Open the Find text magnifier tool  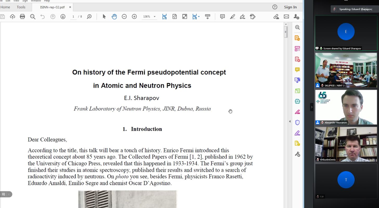[x=32, y=17]
